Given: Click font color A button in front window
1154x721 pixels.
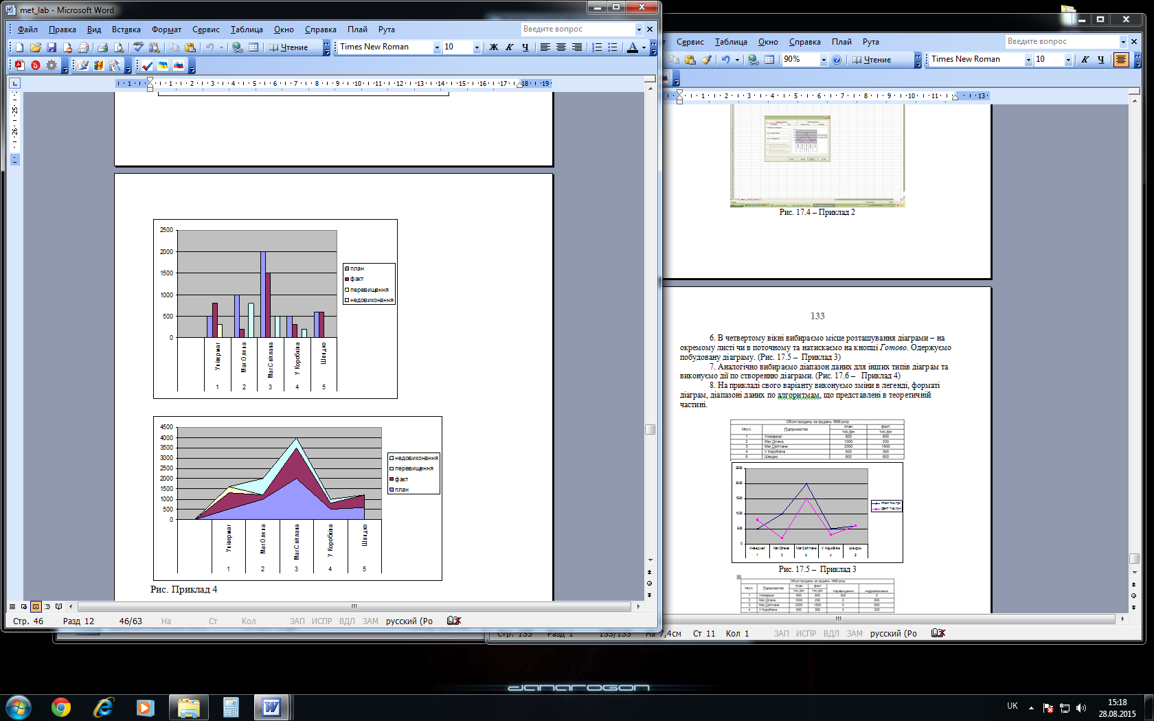Looking at the screenshot, I should (633, 47).
